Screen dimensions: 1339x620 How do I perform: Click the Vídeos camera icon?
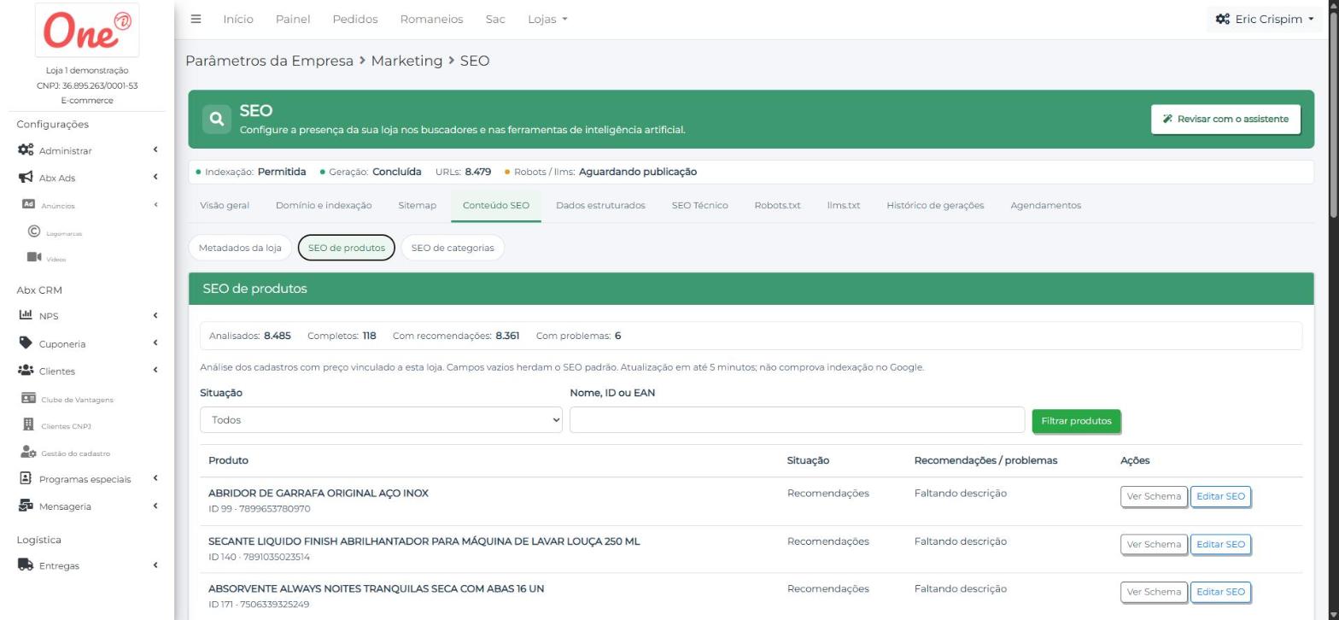(x=34, y=257)
